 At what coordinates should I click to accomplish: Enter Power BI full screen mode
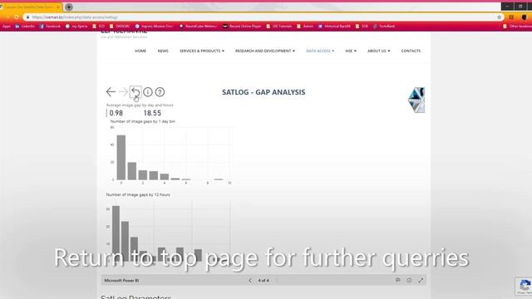point(421,281)
